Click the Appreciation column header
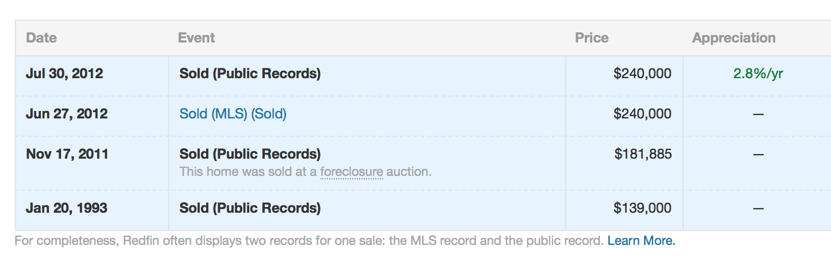The width and height of the screenshot is (831, 261). (x=734, y=38)
